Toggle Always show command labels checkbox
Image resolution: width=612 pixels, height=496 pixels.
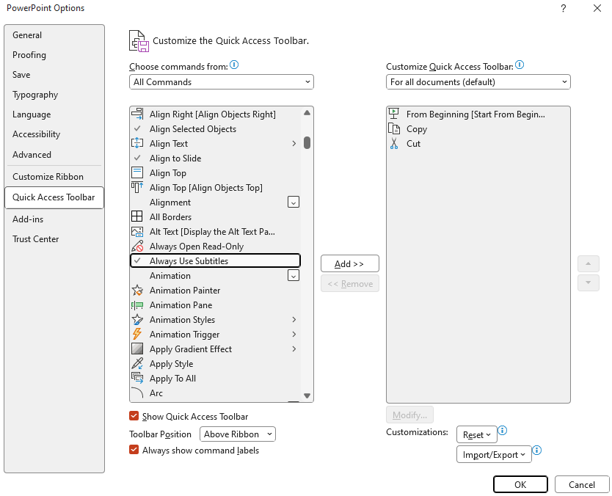click(134, 450)
